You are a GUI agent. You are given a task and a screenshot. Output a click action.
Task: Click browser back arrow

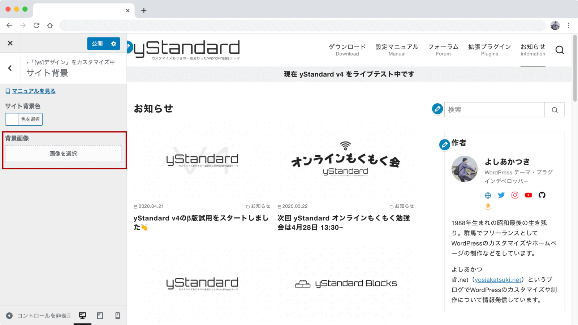(x=9, y=25)
